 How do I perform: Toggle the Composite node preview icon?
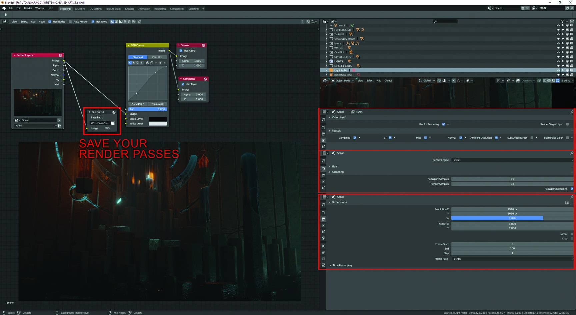(205, 79)
